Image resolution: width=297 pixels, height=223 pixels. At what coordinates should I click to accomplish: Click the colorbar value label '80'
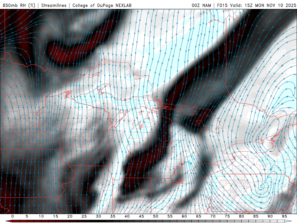point(241,216)
